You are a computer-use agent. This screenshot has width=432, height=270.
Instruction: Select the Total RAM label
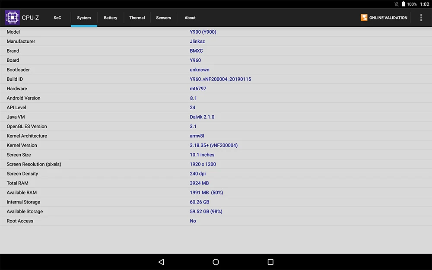18,183
